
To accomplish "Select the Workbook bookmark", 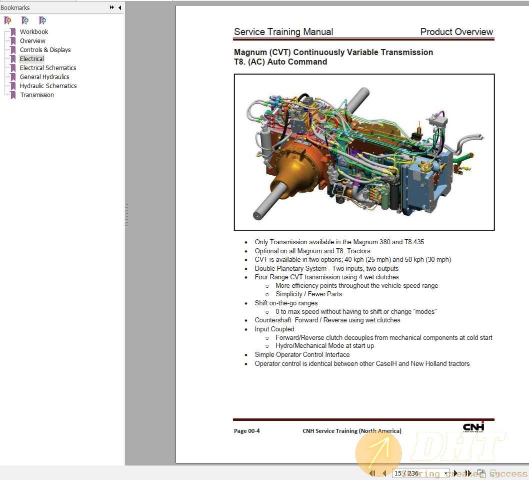I will (34, 32).
